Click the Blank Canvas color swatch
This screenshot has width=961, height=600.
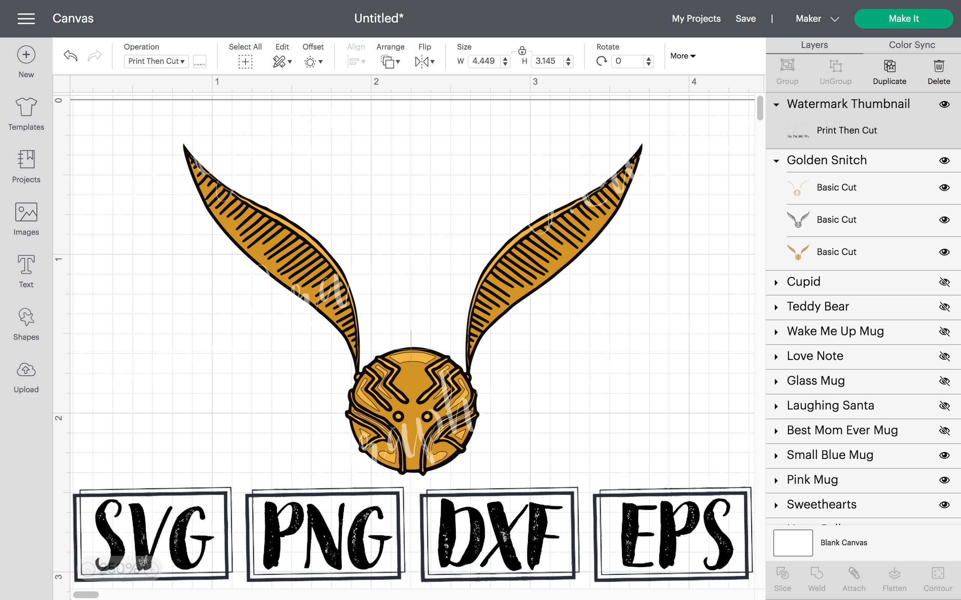(x=794, y=543)
